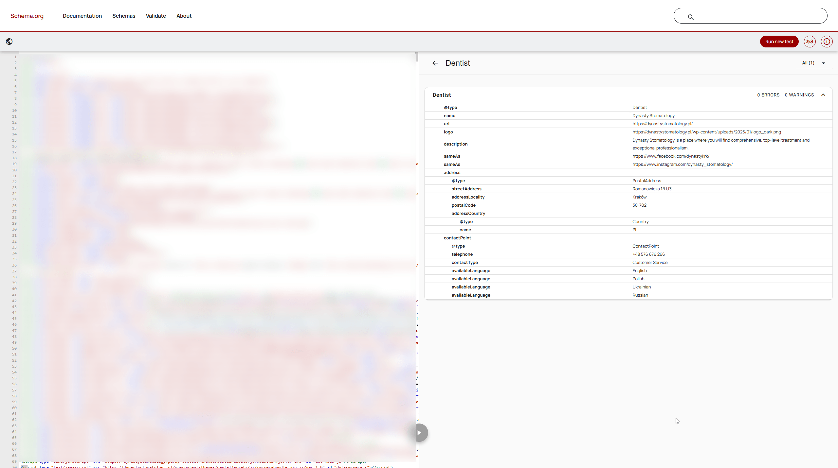Viewport: 838px width, 468px height.
Task: Click the contactPoint property row label
Action: coord(457,238)
